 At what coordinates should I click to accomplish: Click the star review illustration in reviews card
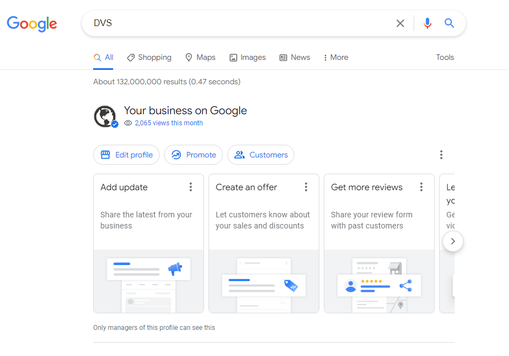tap(379, 286)
